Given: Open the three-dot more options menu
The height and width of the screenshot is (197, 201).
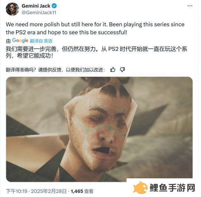Looking at the screenshot, I should pos(190,6).
